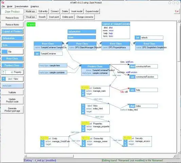
Task: Select Layout of SampleContainer node
Action: pos(116,30)
